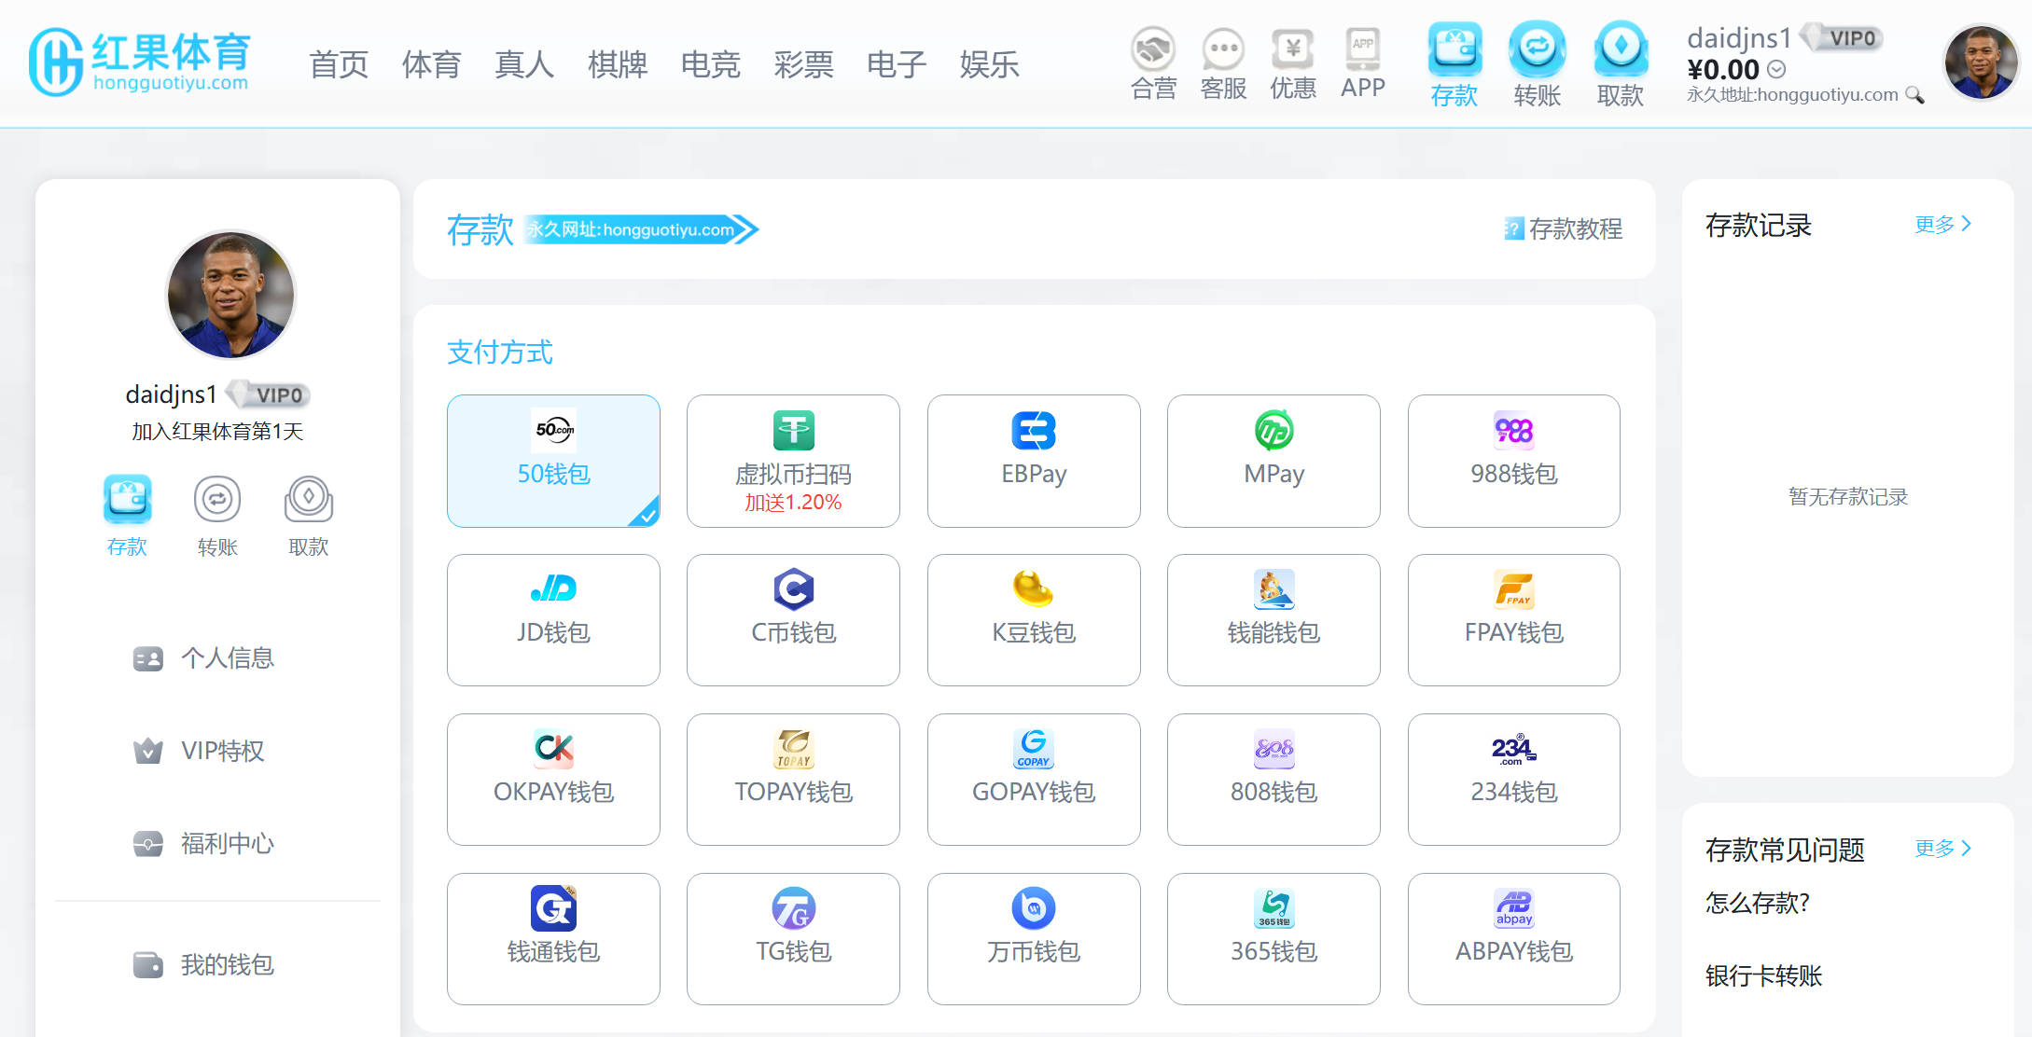Image resolution: width=2032 pixels, height=1037 pixels.
Task: Select 234钱包 wallet
Action: (x=1514, y=780)
